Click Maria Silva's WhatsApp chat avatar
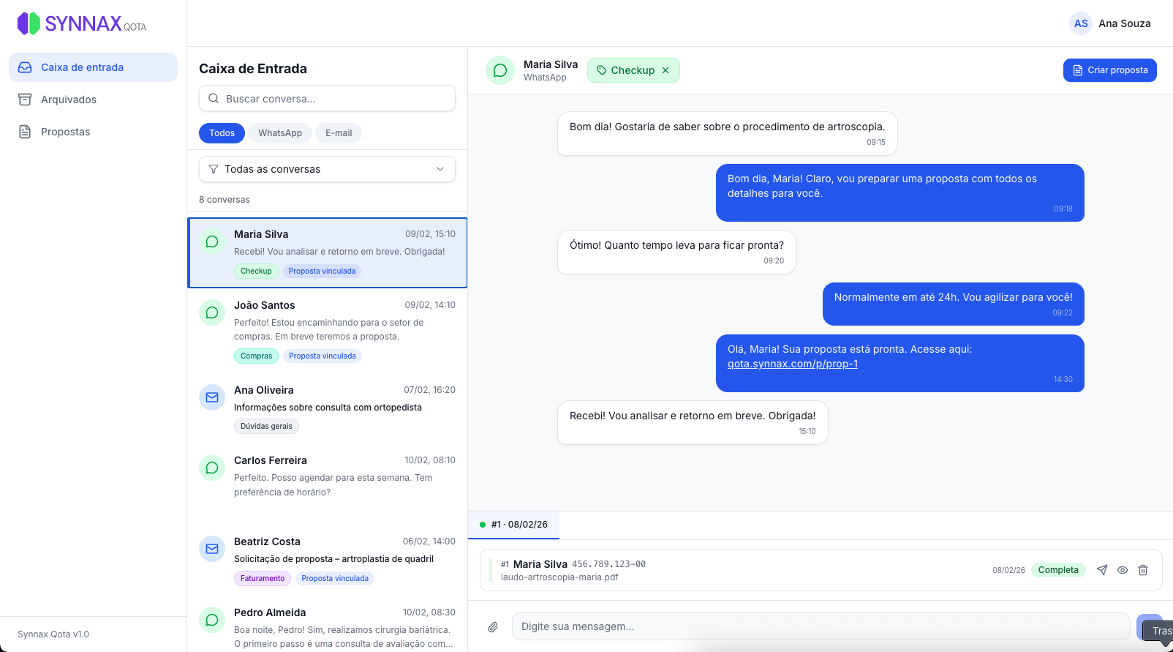The height and width of the screenshot is (652, 1173). pos(500,70)
